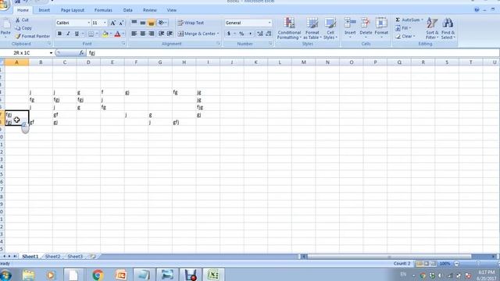Open the Clear dropdown
Image resolution: width=500 pixels, height=281 pixels.
[x=405, y=37]
